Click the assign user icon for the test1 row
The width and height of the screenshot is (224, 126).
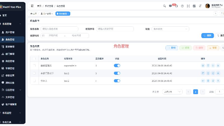[x=218, y=73]
